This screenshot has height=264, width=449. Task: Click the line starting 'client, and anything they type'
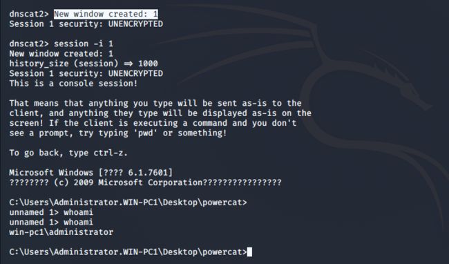[160, 113]
